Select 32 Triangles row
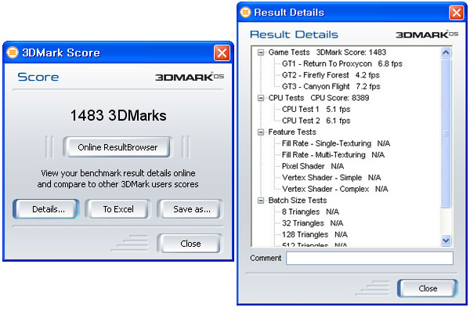This screenshot has width=470, height=311. [313, 223]
